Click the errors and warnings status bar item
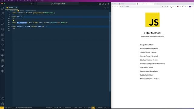194x109 pixels. coord(9,108)
